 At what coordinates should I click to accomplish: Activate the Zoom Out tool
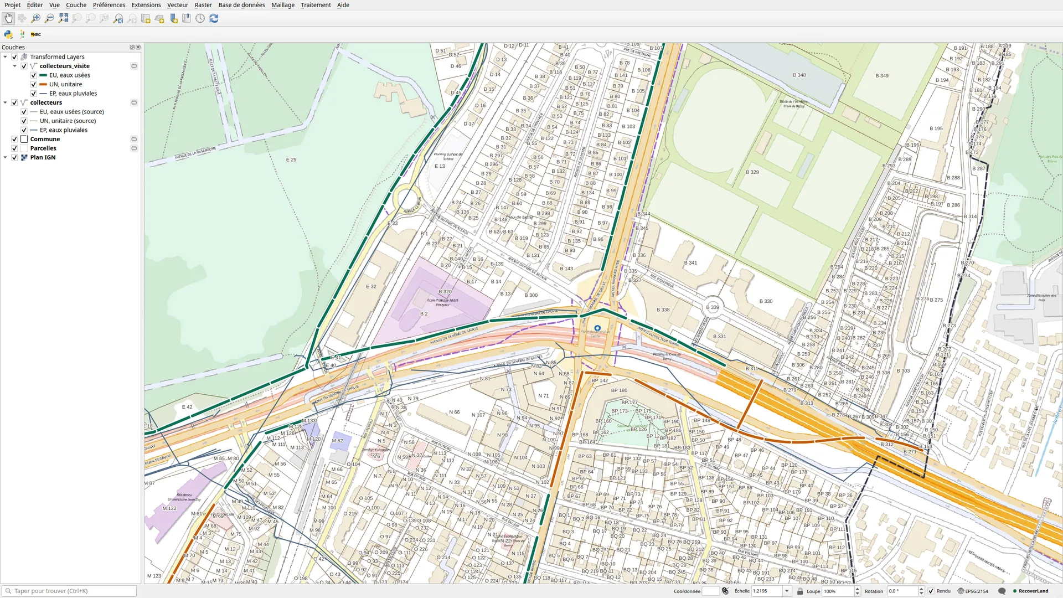pos(49,18)
